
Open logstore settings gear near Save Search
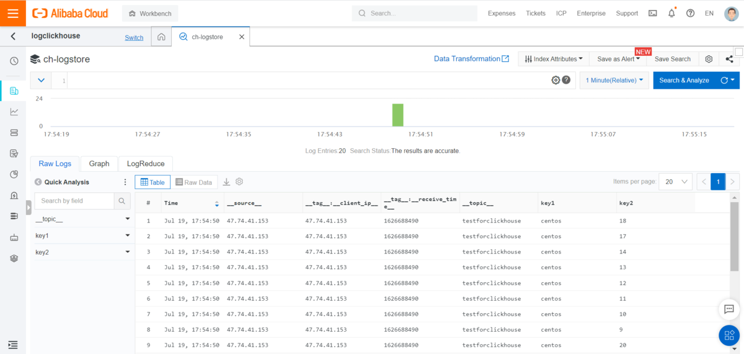point(709,59)
